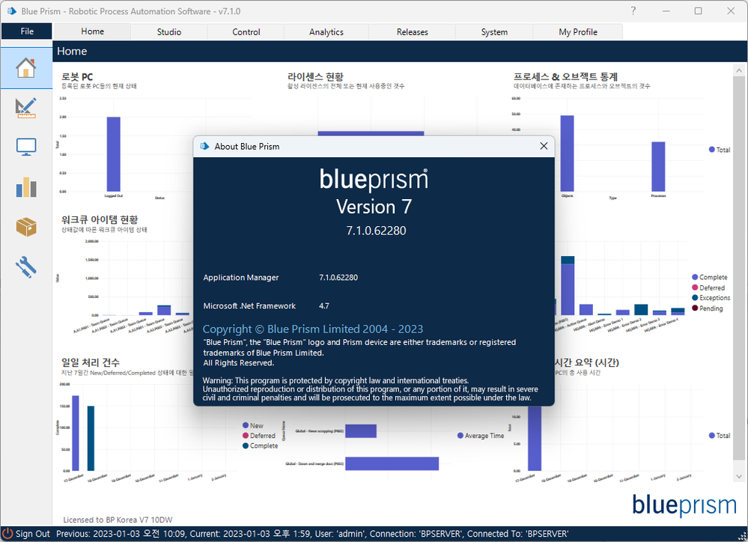Switch to the System tab
The image size is (748, 542).
(x=494, y=32)
